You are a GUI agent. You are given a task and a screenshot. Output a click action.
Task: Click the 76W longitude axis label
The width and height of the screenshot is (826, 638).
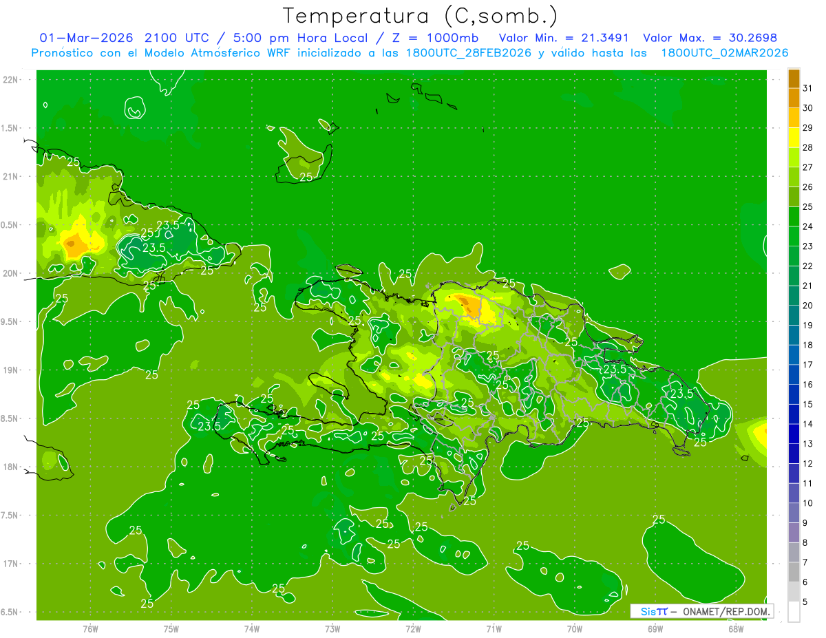90,628
